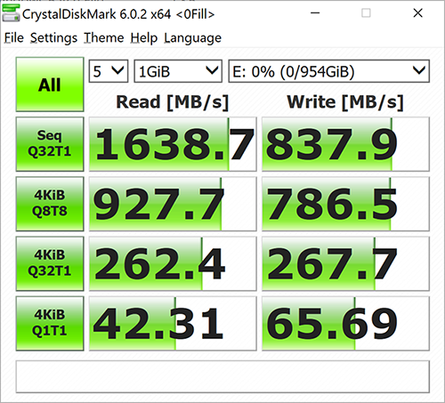Run the 4KiB Q32T1 test
The height and width of the screenshot is (403, 445).
[50, 263]
